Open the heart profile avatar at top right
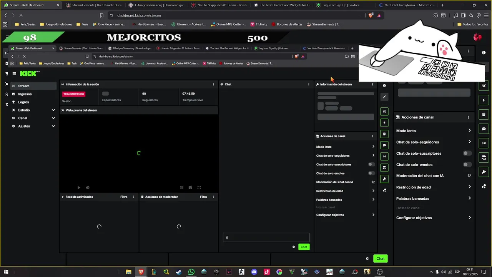492x277 pixels. click(478, 37)
